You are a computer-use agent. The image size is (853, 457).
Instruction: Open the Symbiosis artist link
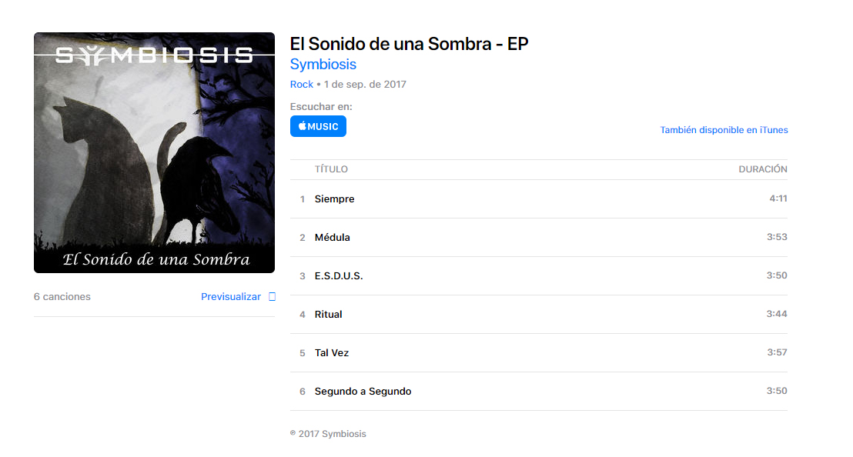(x=323, y=64)
